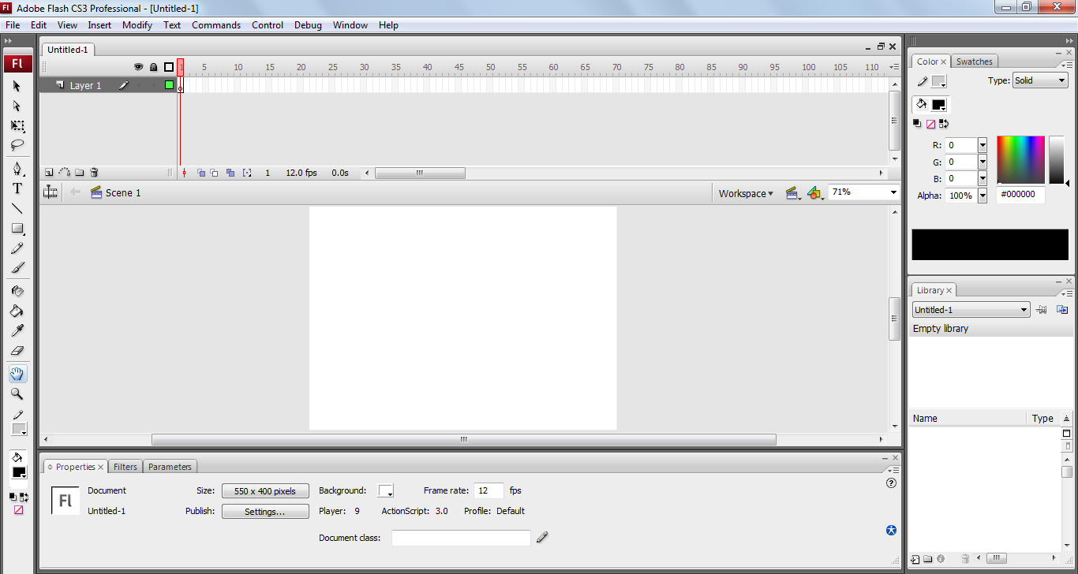The height and width of the screenshot is (574, 1078).
Task: Select the Pen tool
Action: click(x=17, y=169)
